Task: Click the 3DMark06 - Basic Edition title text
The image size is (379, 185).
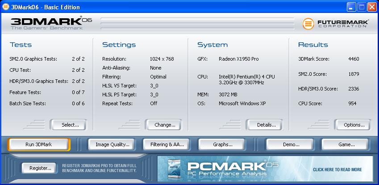Action: coord(46,7)
